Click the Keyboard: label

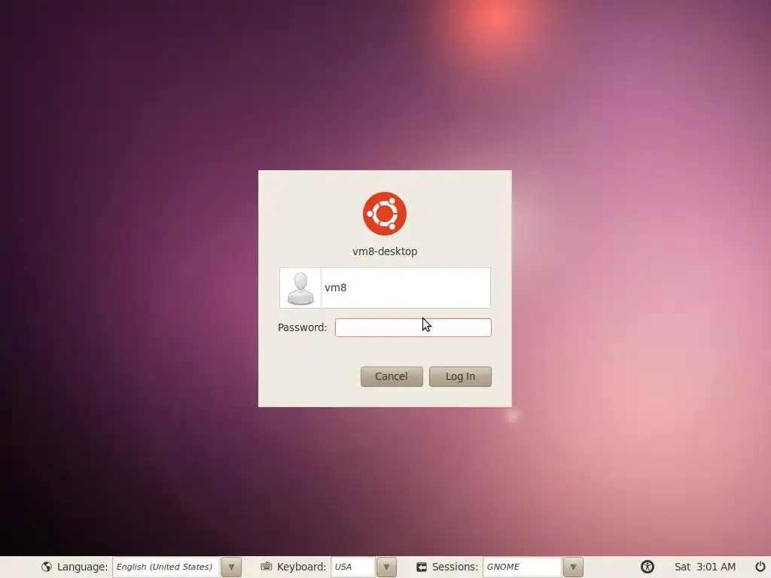301,567
